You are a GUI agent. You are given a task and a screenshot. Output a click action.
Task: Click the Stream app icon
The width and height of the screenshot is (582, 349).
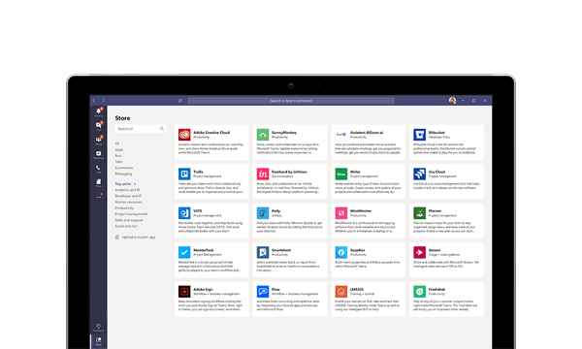pyautogui.click(x=420, y=252)
